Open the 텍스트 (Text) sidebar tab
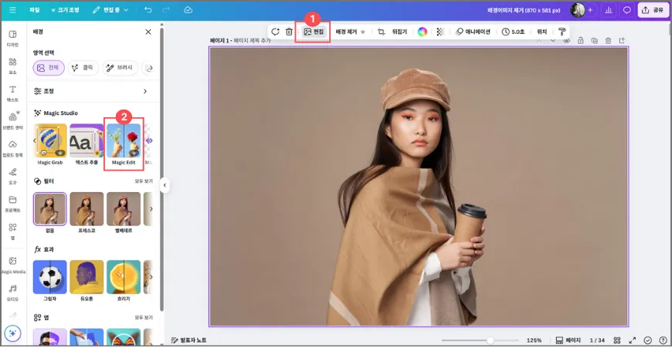Screen dimensions: 672x348 (13, 93)
